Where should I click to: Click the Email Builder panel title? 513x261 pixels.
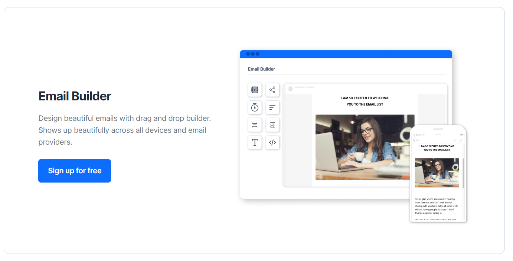261,69
